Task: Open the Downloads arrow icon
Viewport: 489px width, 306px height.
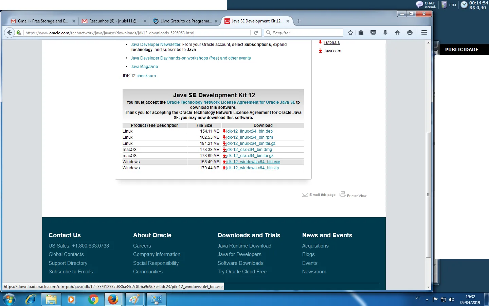Action: [385, 33]
